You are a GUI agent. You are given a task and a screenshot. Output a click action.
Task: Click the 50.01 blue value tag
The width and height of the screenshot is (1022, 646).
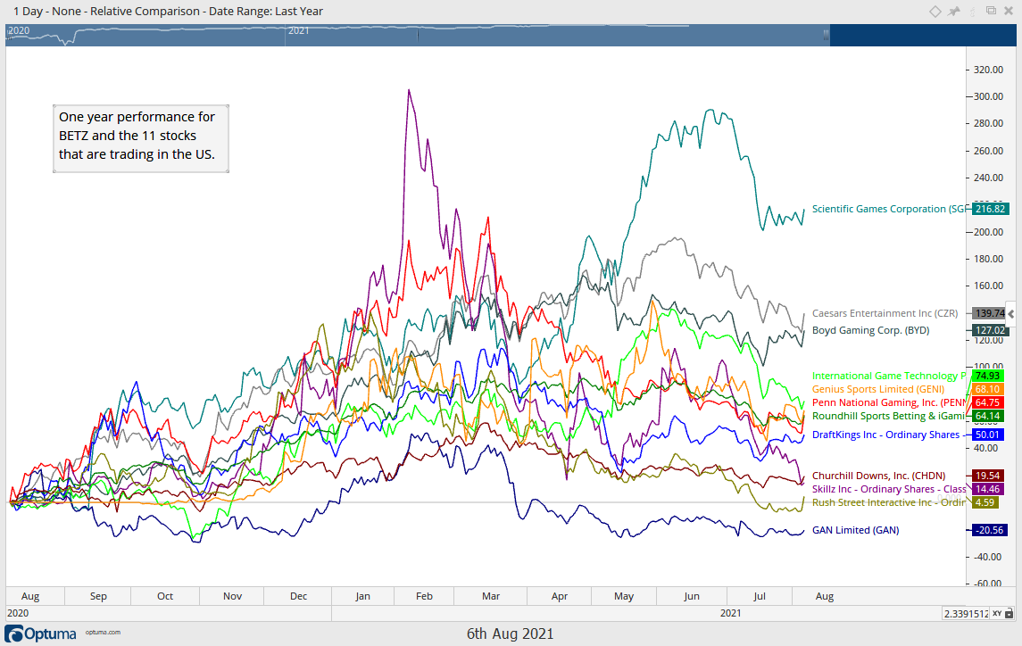tap(987, 435)
